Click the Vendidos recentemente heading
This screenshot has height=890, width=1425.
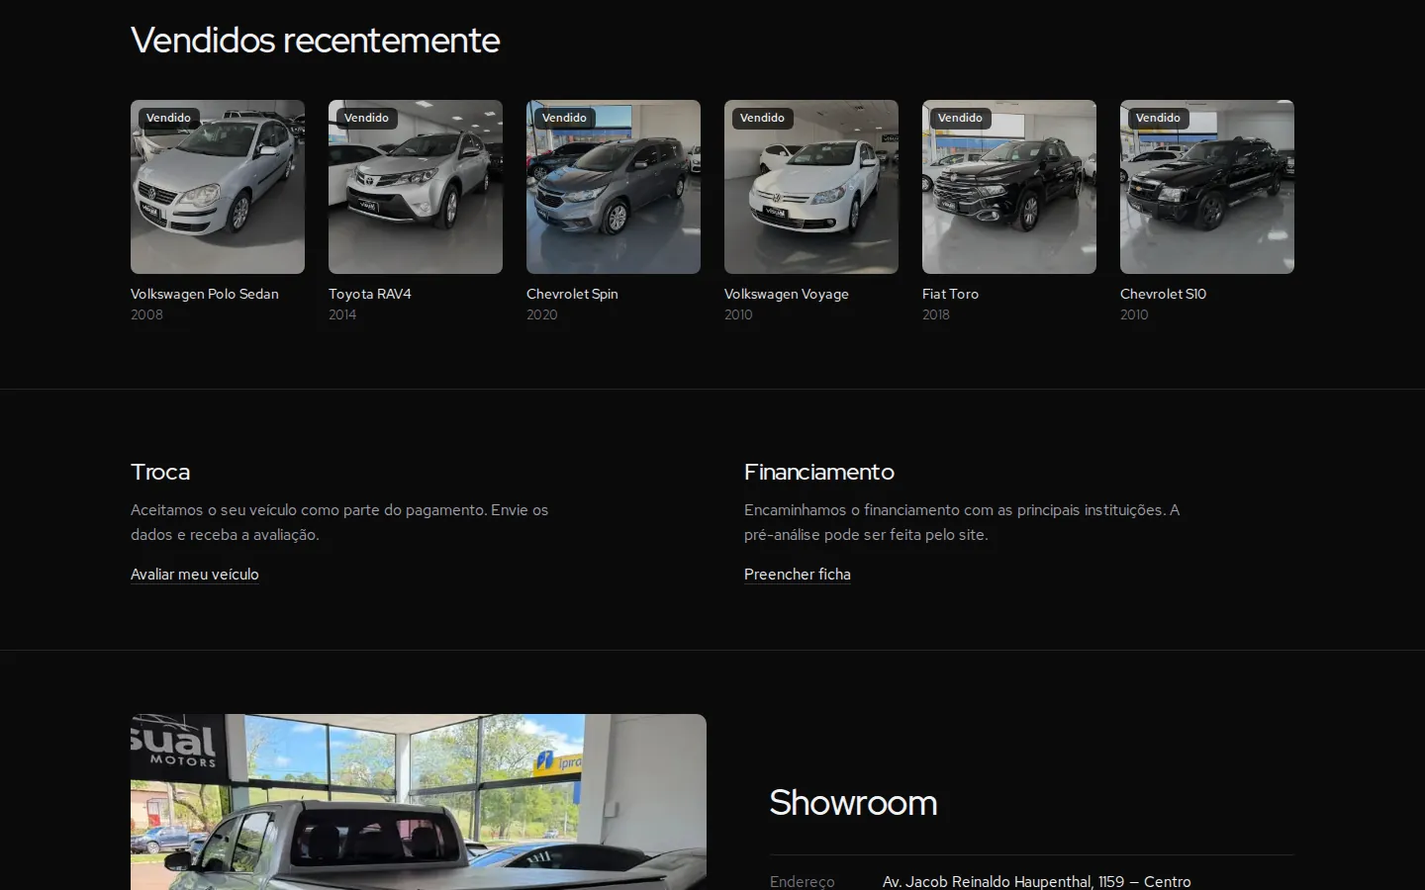(316, 41)
